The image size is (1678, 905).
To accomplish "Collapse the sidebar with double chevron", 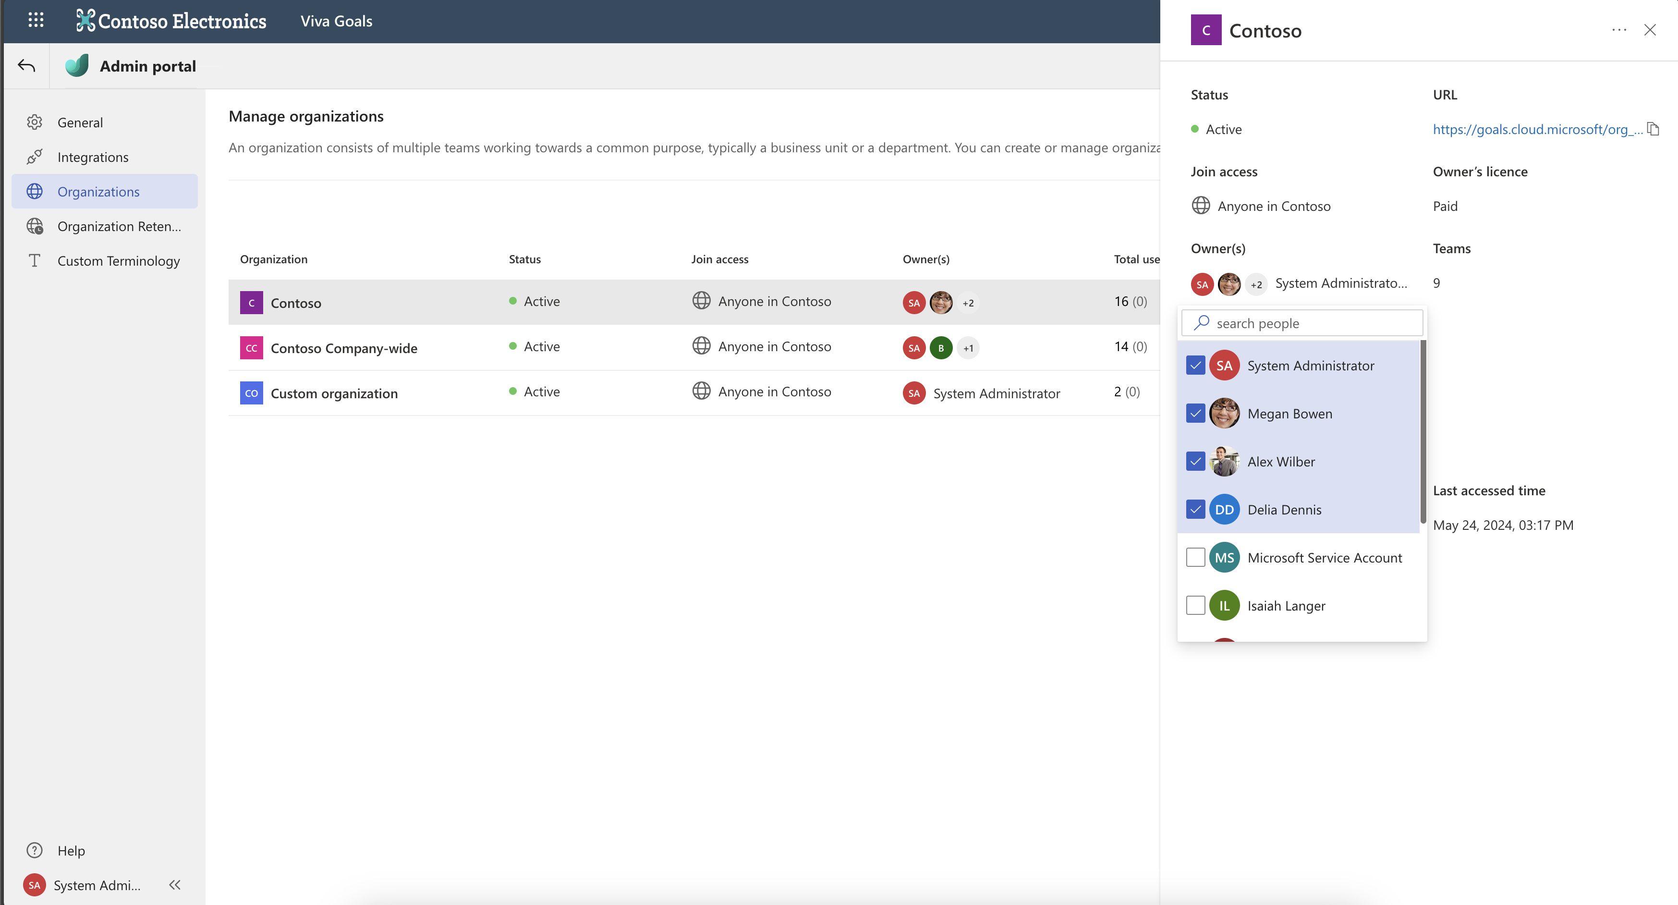I will pyautogui.click(x=175, y=884).
